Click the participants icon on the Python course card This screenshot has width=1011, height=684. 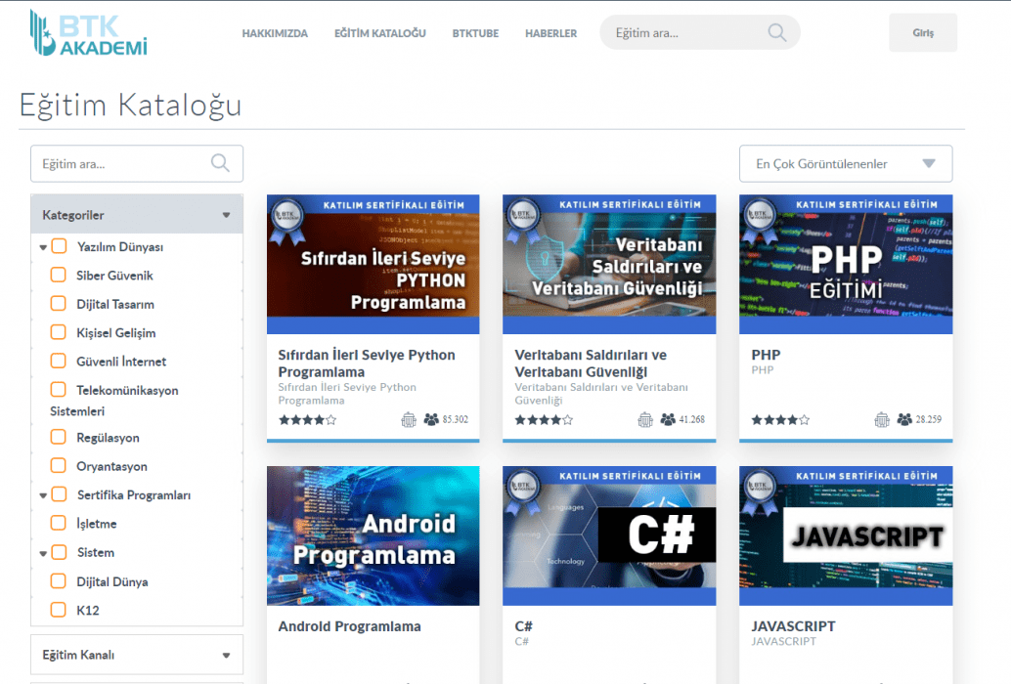tap(431, 420)
